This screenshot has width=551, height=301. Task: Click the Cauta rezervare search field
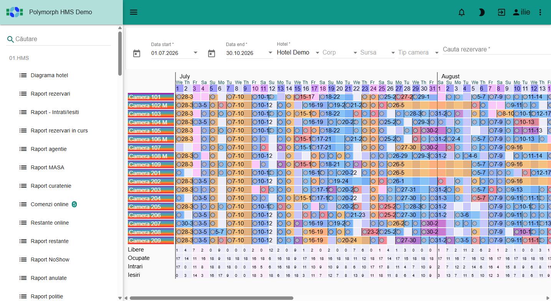[497, 50]
